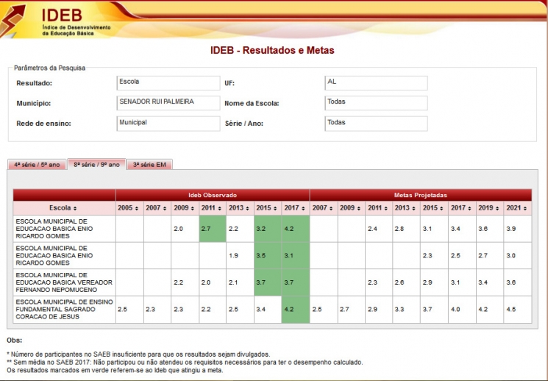Click green 4.2 cell in Sagrado Coracao row

tap(295, 310)
